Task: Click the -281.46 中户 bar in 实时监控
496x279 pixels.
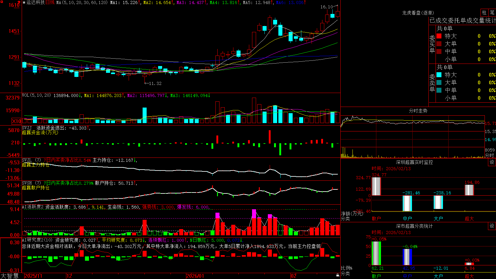Action: (407, 203)
